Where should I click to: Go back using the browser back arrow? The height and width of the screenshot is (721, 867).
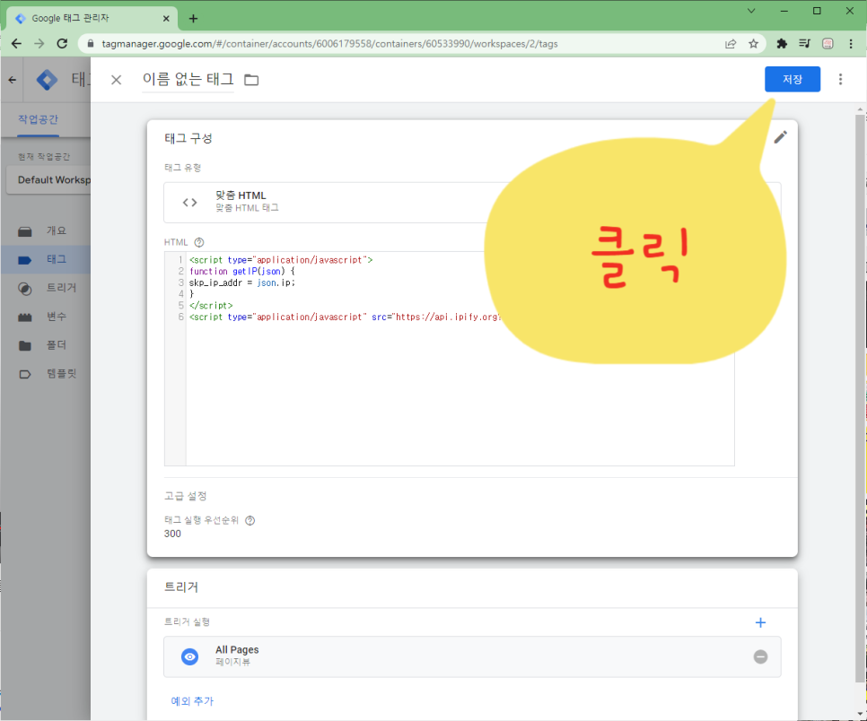point(16,44)
